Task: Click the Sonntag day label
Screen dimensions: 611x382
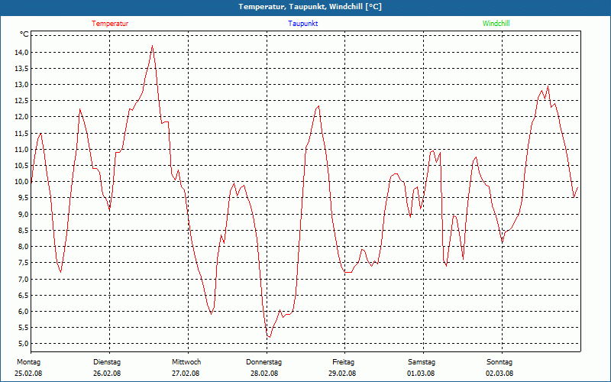Action: click(x=499, y=362)
